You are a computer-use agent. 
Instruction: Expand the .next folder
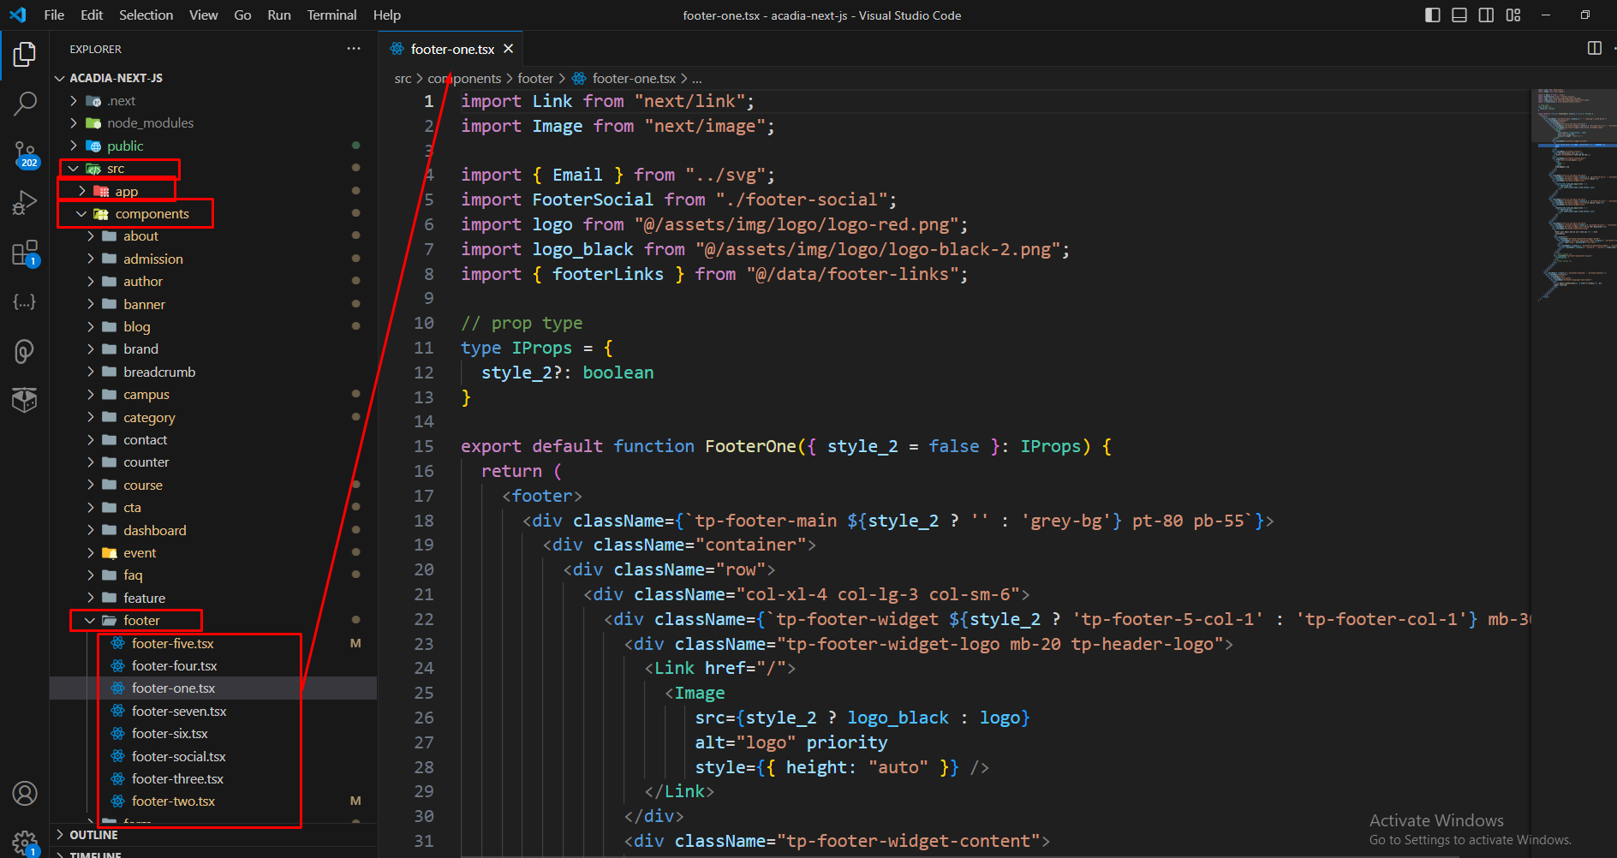(x=74, y=100)
